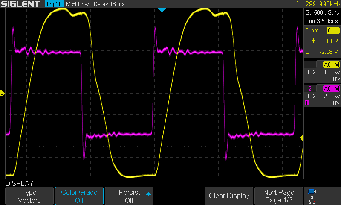Viewport: 341px width, 205px height.
Task: Click the DISPLAY menu title
Action: tap(19, 183)
